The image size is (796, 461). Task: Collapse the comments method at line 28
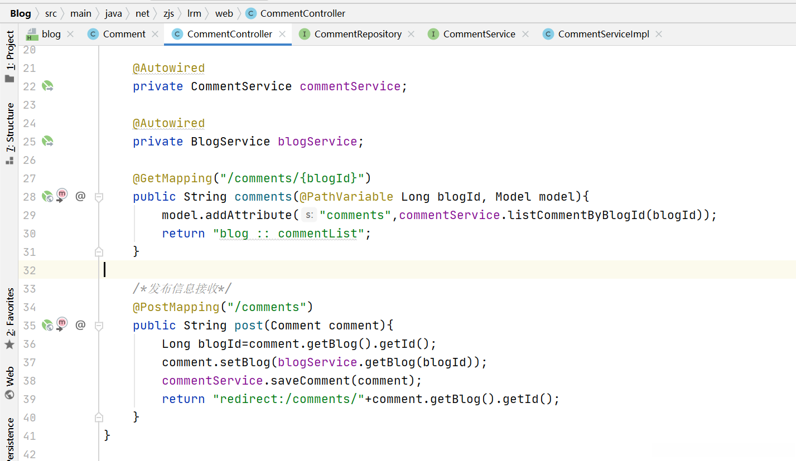point(99,197)
